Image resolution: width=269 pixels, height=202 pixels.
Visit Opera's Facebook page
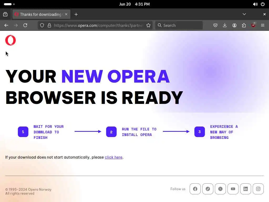(195, 189)
